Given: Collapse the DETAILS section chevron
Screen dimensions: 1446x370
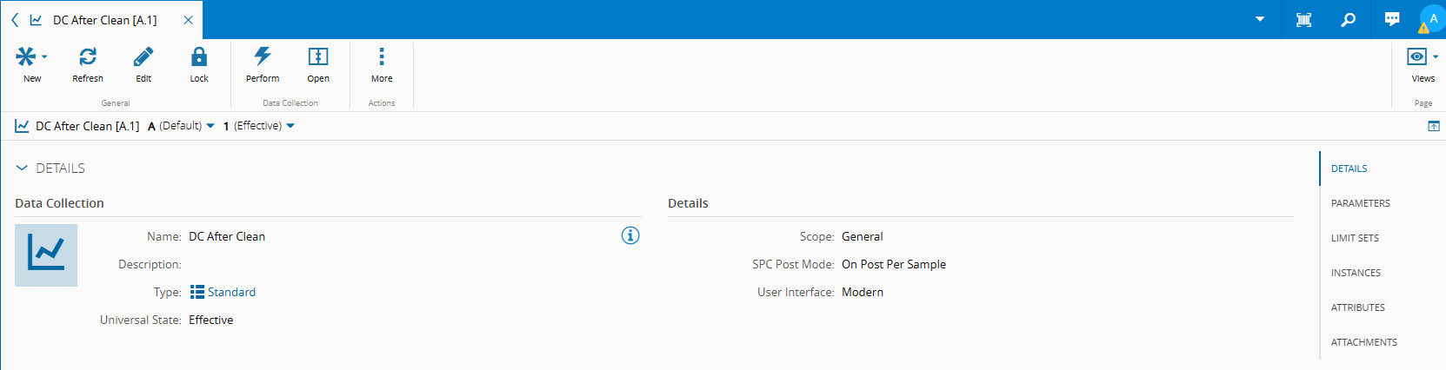Looking at the screenshot, I should pyautogui.click(x=22, y=168).
